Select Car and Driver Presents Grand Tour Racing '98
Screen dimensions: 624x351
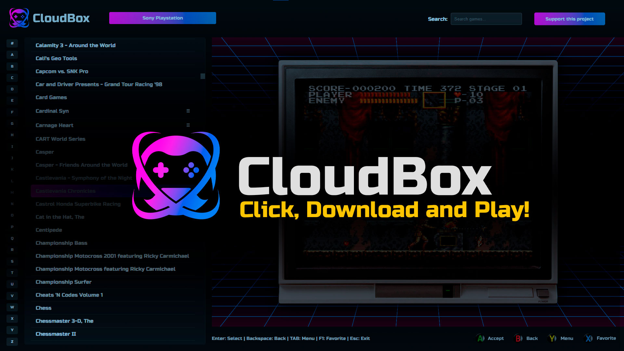[113, 84]
